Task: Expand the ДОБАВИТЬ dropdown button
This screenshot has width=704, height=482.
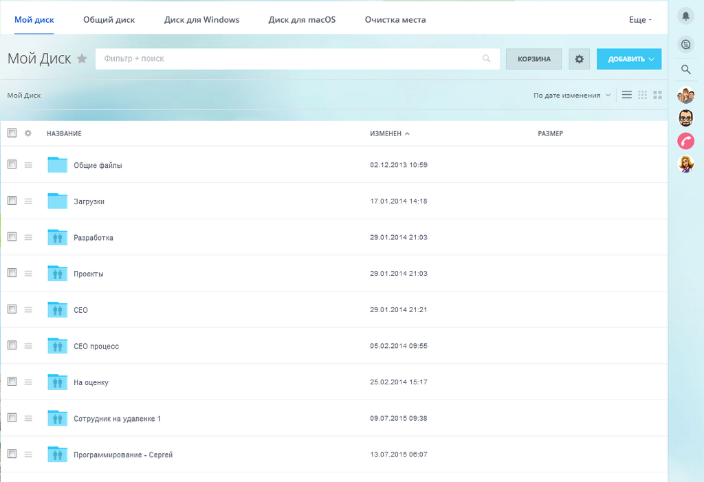Action: point(629,59)
